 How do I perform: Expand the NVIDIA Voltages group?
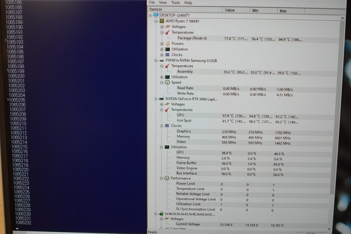[x=162, y=104]
